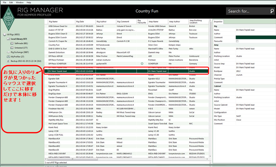Sort by Rig Favourite column

coord(142,21)
